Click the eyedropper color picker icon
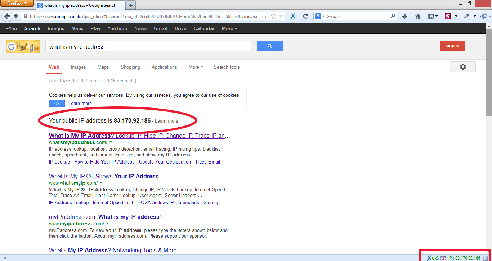 coord(466,16)
